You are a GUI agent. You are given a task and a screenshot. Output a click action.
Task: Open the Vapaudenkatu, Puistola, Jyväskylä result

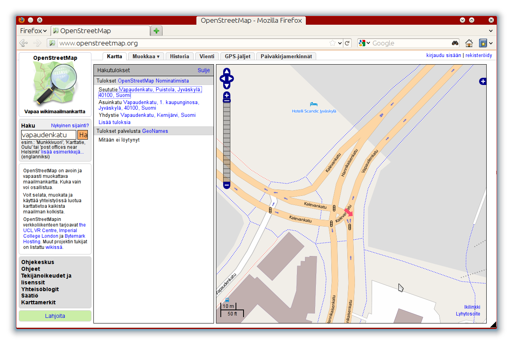tap(150, 93)
